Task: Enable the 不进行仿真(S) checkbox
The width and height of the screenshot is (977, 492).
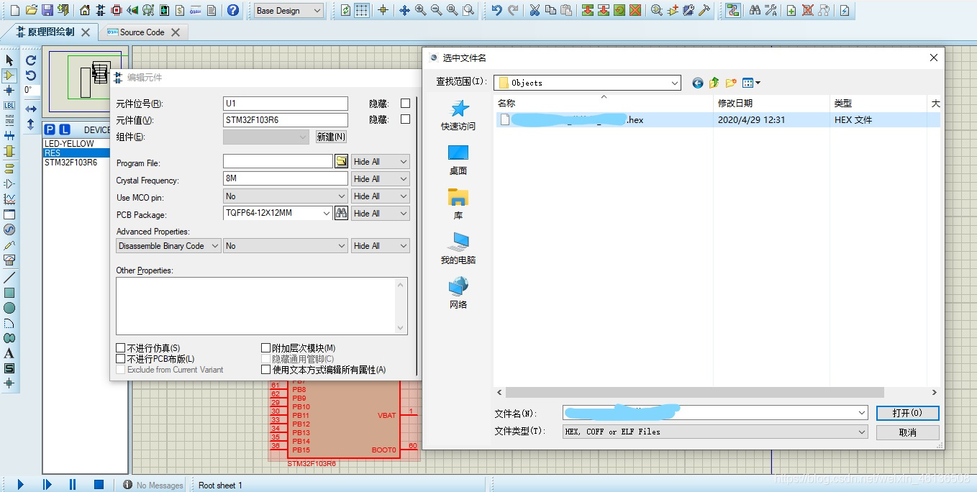Action: pyautogui.click(x=121, y=348)
